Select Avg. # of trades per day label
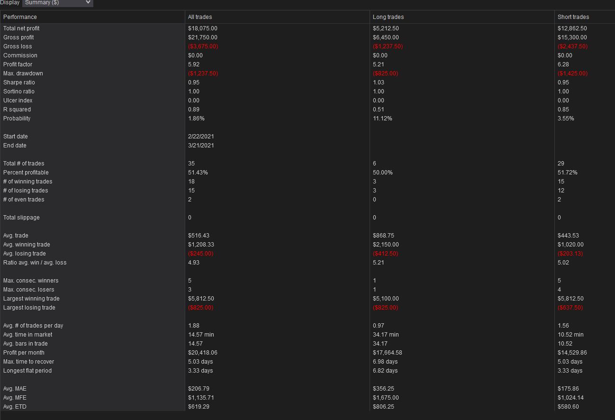Viewport: 615px width, 420px height. coord(33,326)
